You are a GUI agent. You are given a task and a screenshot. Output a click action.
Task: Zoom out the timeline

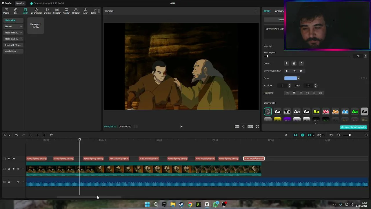pos(338,135)
